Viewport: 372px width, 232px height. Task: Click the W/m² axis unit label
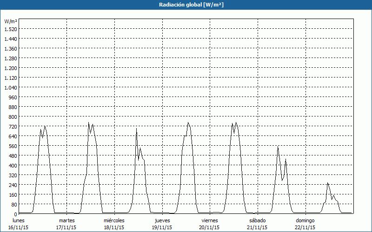[x=11, y=21]
